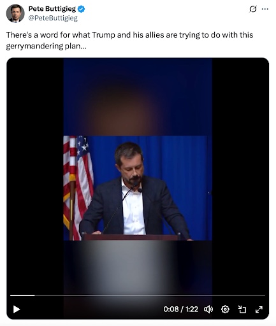Viewport: 276px width, 326px height.
Task: Open Pete Buttigieg's profile avatar
Action: pyautogui.click(x=15, y=13)
